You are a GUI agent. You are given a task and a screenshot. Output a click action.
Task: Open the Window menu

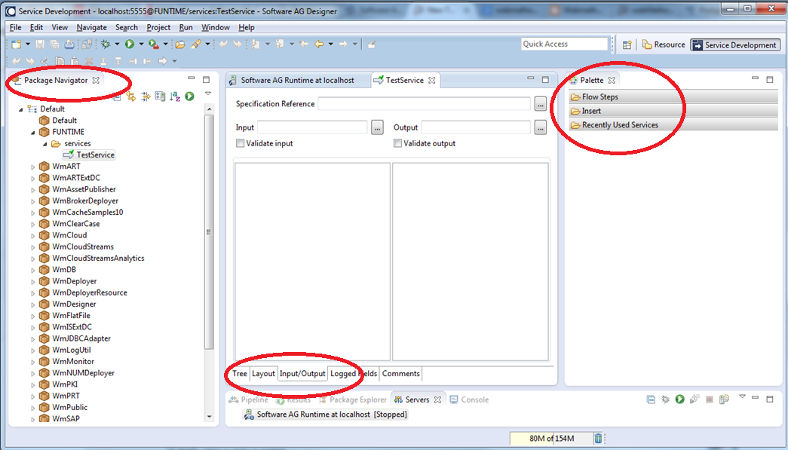pyautogui.click(x=216, y=28)
